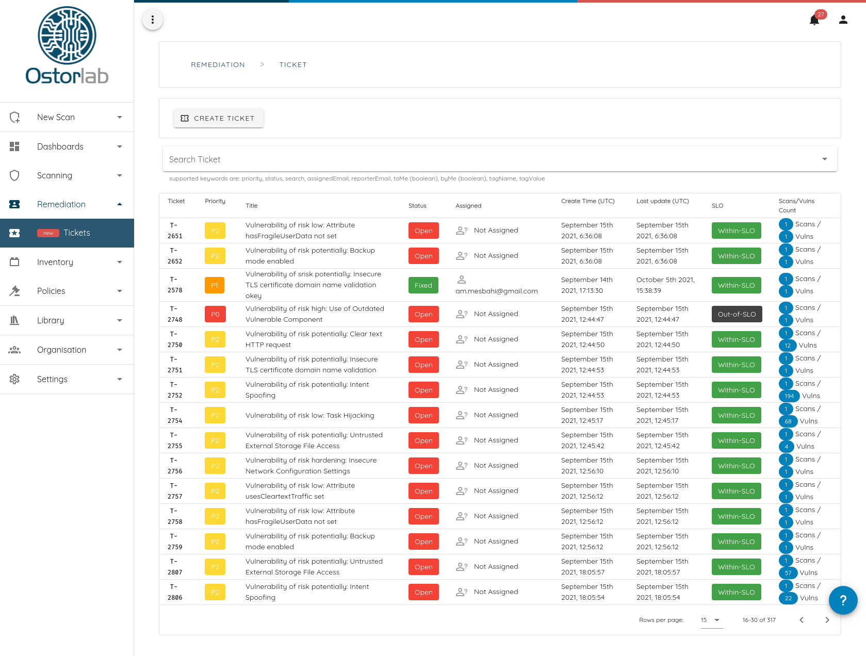Click the assignee icon for T-2578
Screen dimensions: 866x656
click(462, 280)
